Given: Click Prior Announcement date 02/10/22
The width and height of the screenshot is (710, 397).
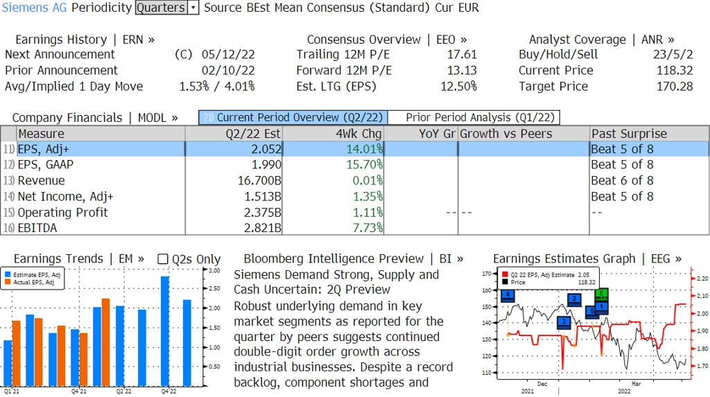Looking at the screenshot, I should tap(228, 71).
